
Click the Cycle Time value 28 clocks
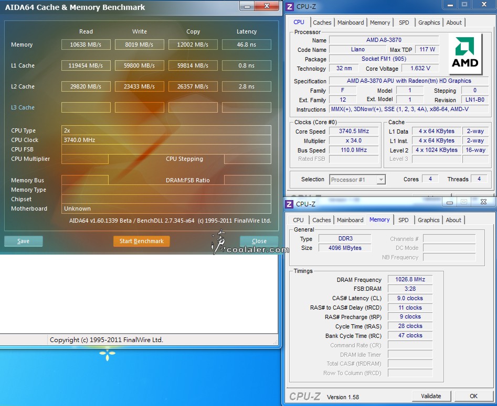(x=410, y=326)
